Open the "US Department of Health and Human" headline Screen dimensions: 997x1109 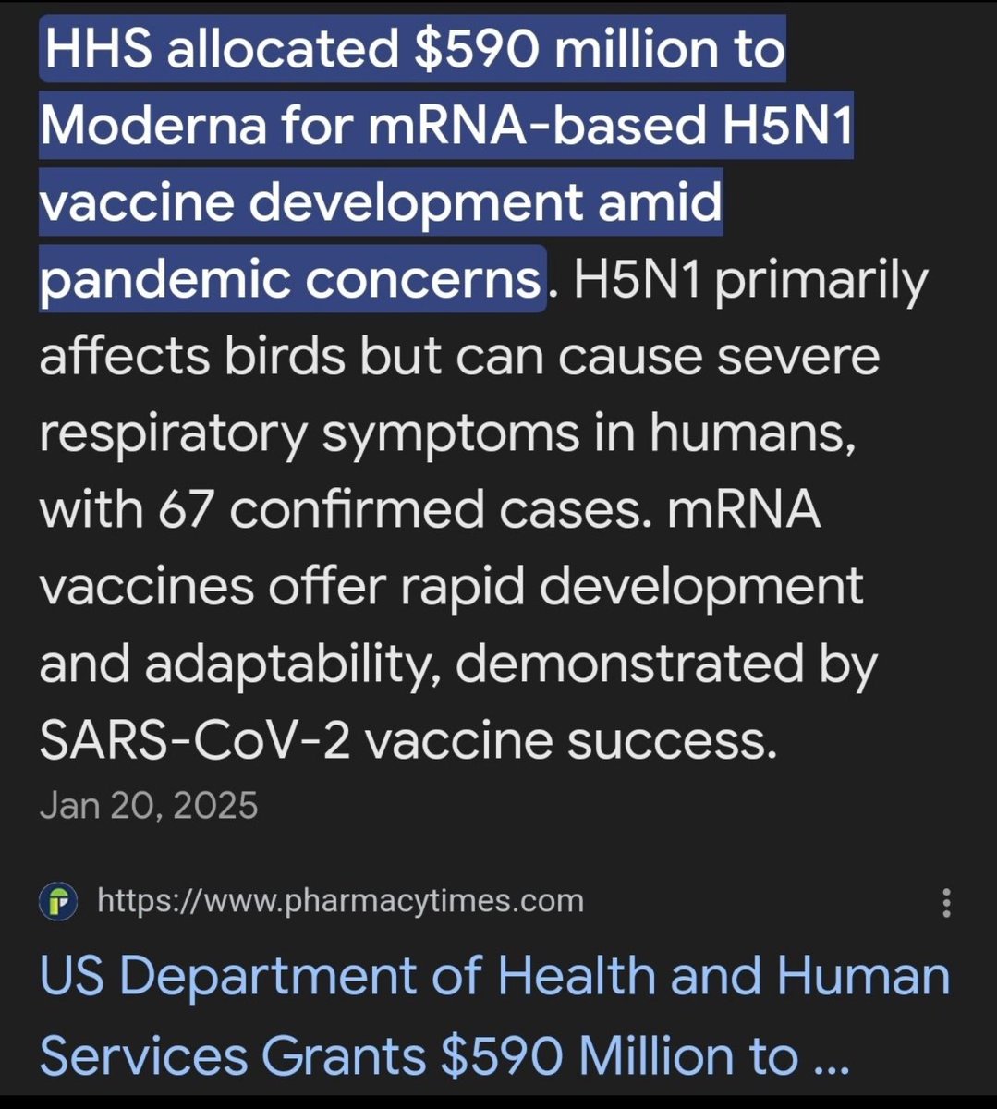494,978
